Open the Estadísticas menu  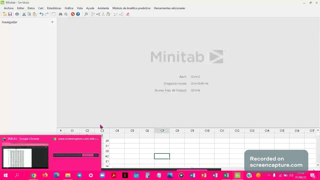[x=54, y=8]
